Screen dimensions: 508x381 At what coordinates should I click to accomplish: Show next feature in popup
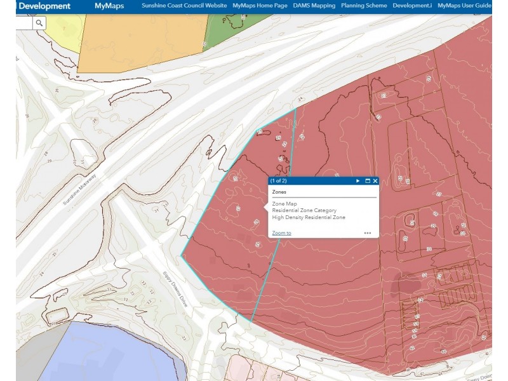point(358,181)
